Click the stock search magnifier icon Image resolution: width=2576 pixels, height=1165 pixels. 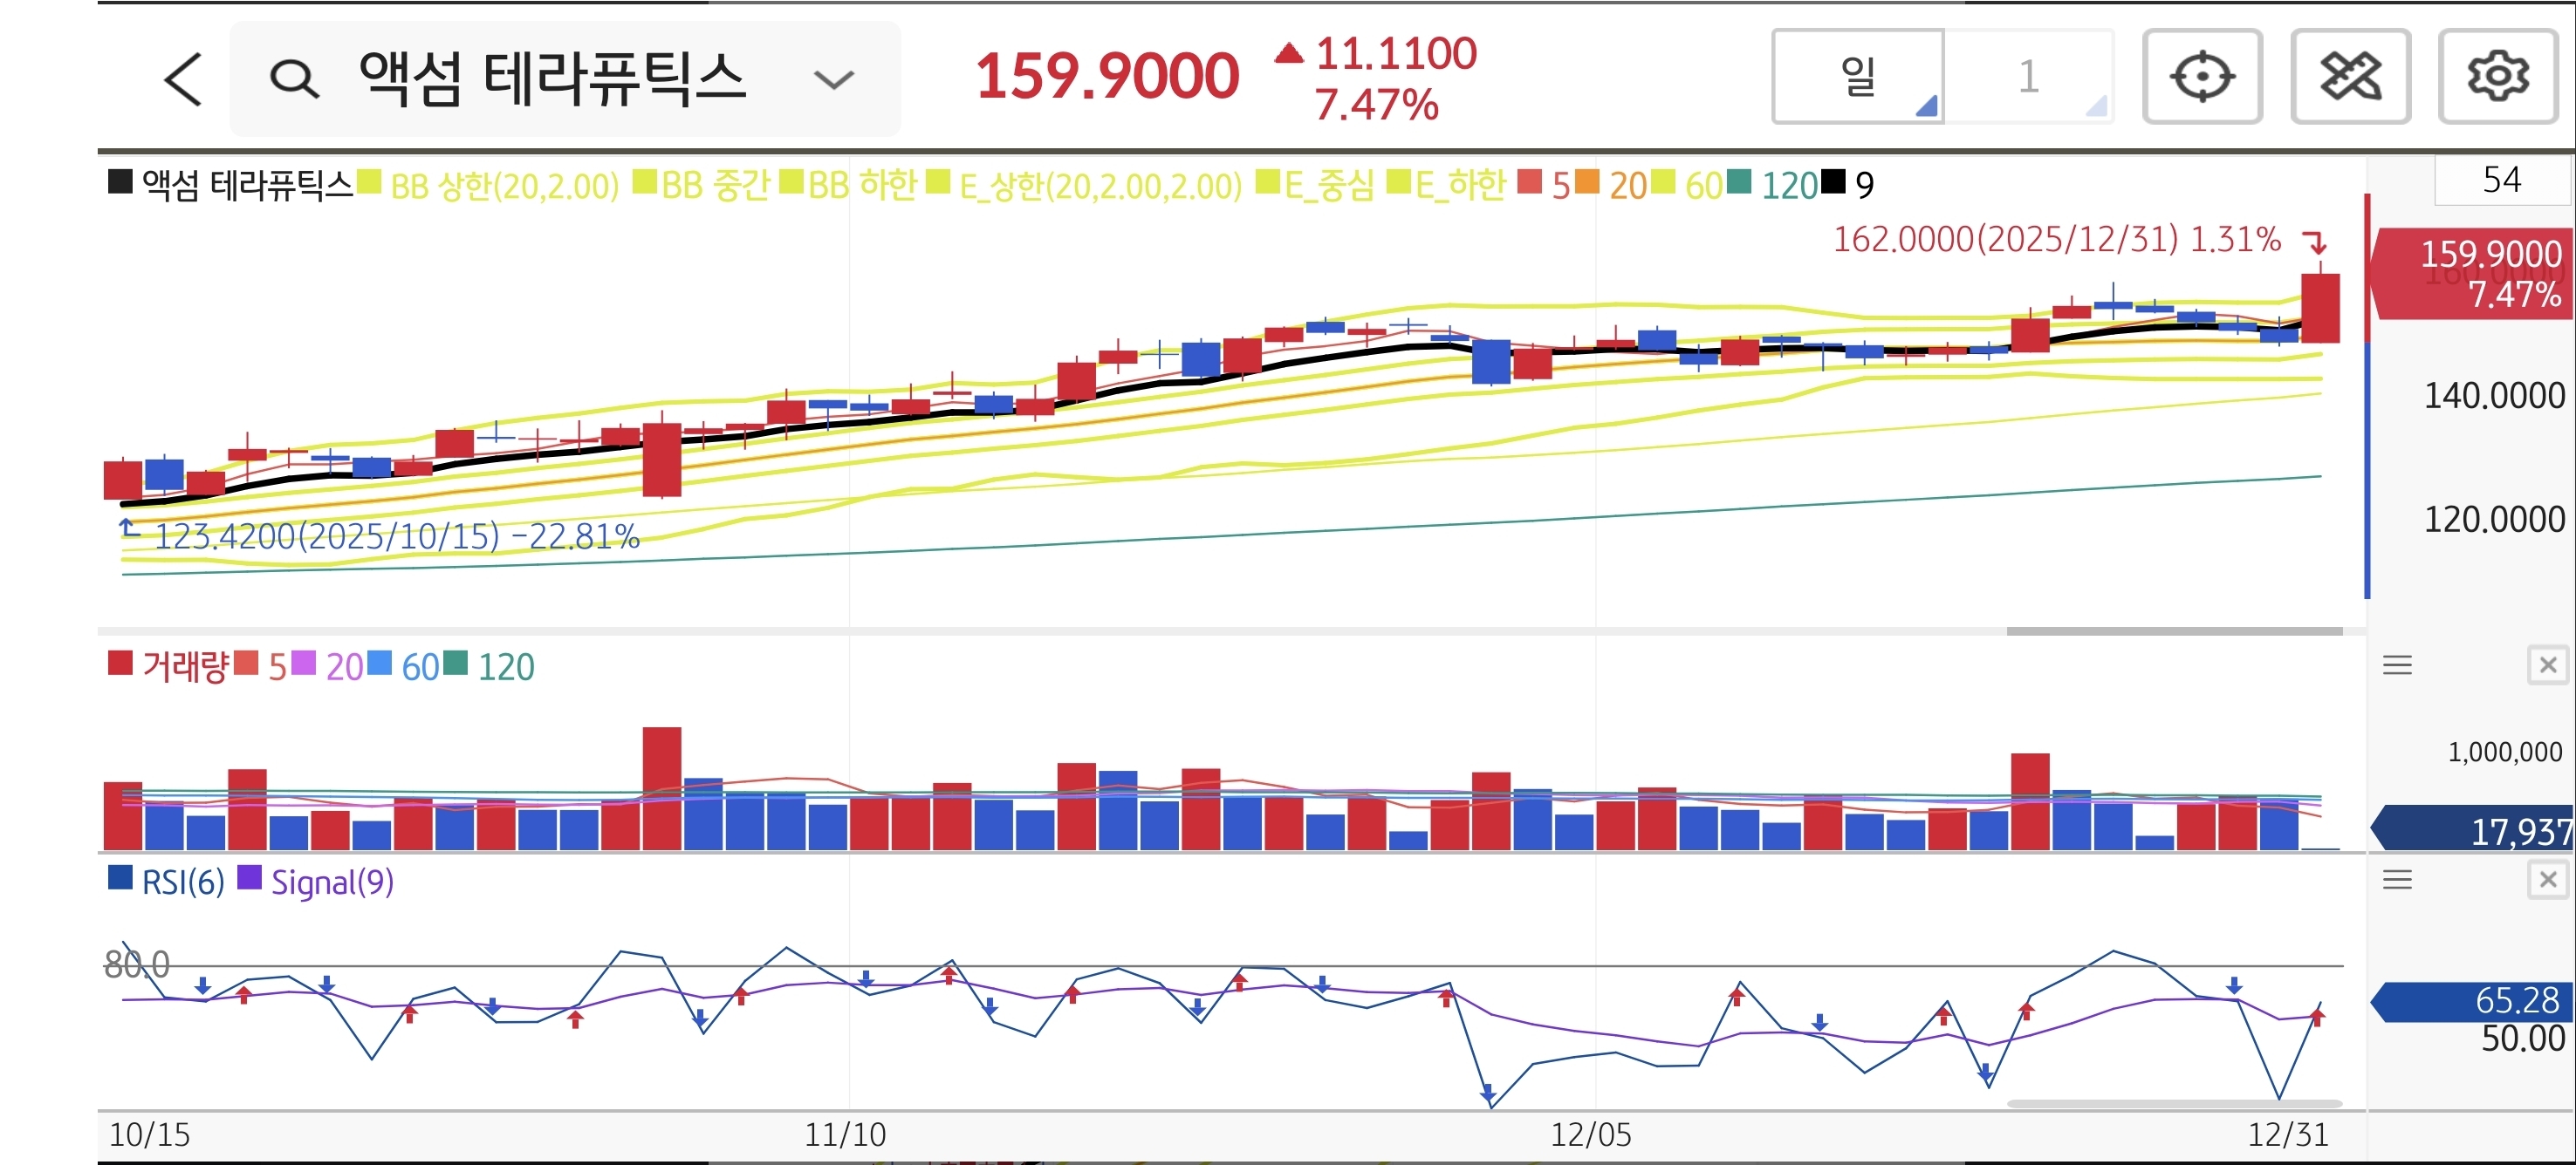tap(294, 79)
